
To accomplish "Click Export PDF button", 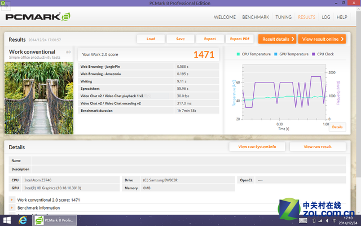I will click(x=240, y=39).
